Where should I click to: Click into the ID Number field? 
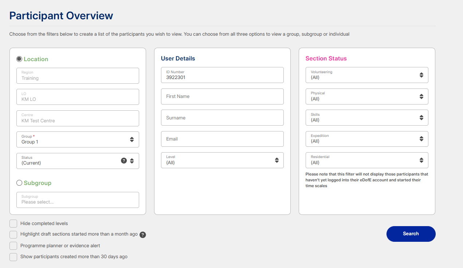(x=222, y=75)
